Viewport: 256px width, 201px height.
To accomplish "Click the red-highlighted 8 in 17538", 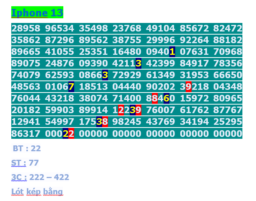I will pyautogui.click(x=105, y=122).
